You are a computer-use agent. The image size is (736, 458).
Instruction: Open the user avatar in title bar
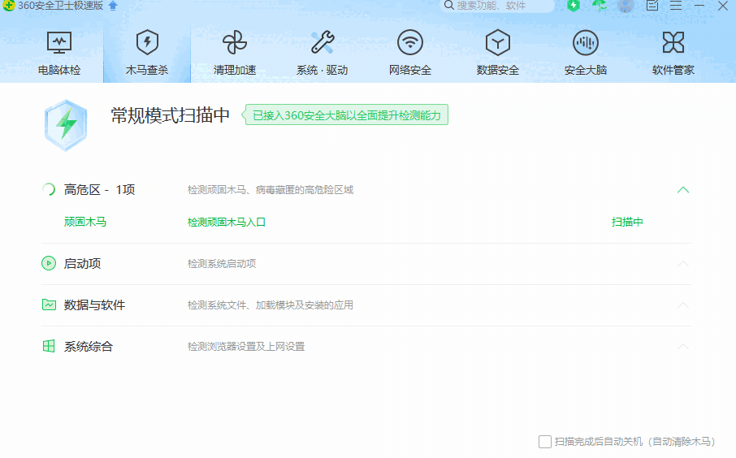pos(626,6)
